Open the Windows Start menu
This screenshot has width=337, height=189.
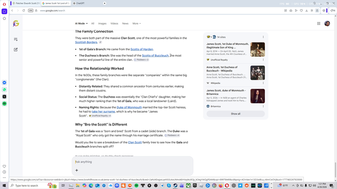4,185
